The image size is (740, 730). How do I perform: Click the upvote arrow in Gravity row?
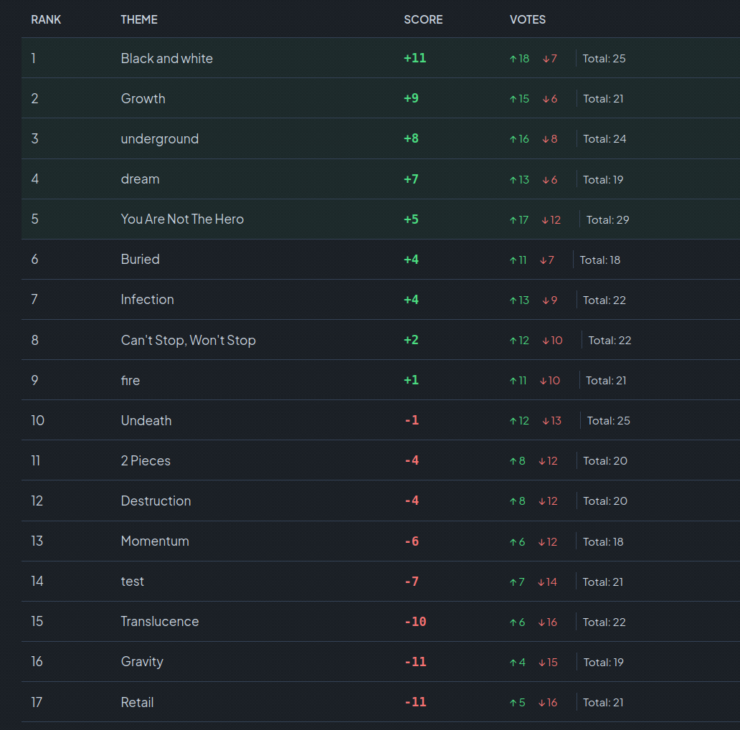pyautogui.click(x=513, y=663)
